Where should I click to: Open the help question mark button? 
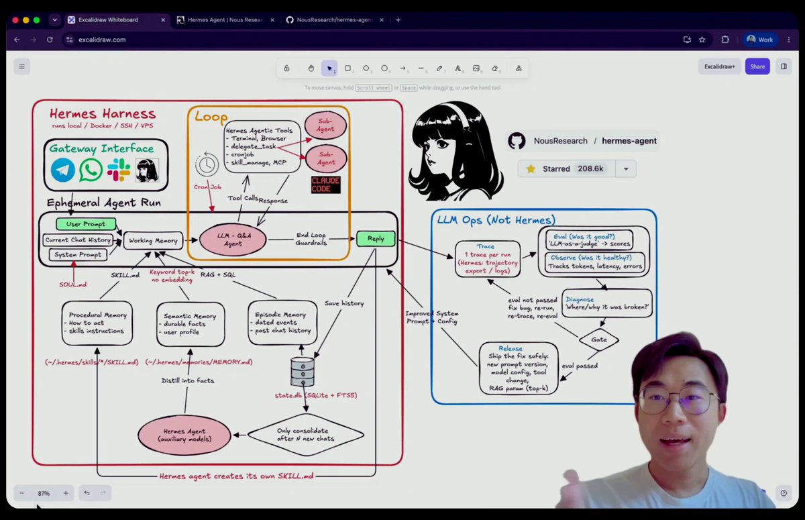[783, 493]
